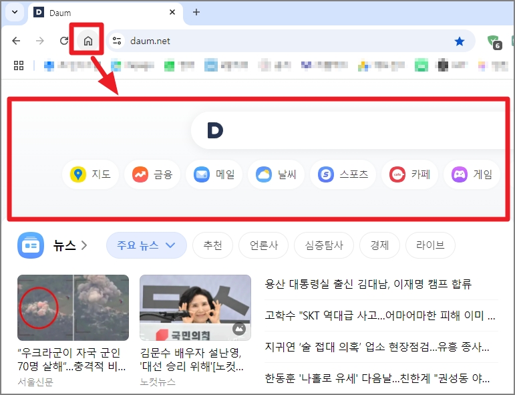This screenshot has height=395, width=515.
Task: Expand the 주요 뉴스 dropdown
Action: click(x=146, y=245)
